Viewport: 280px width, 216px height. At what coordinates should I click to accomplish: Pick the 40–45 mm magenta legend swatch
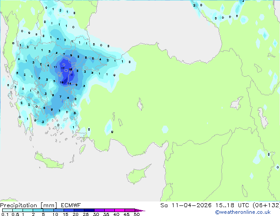120,210
